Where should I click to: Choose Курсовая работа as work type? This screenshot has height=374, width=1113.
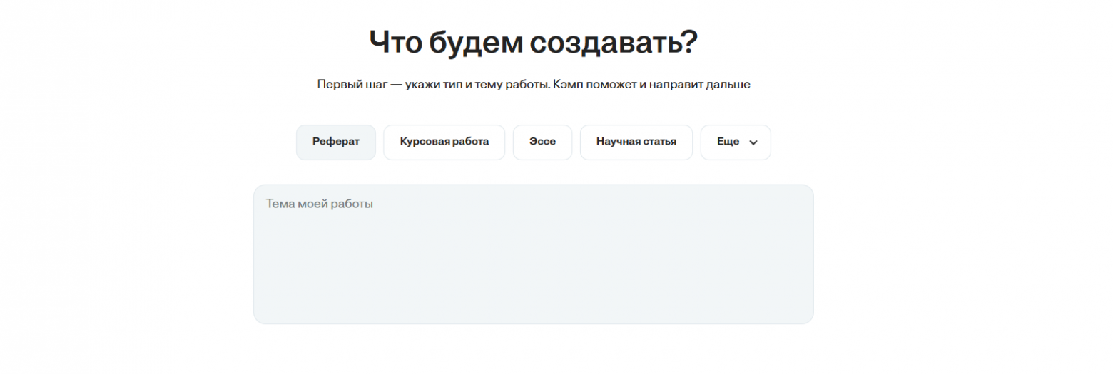tap(444, 142)
